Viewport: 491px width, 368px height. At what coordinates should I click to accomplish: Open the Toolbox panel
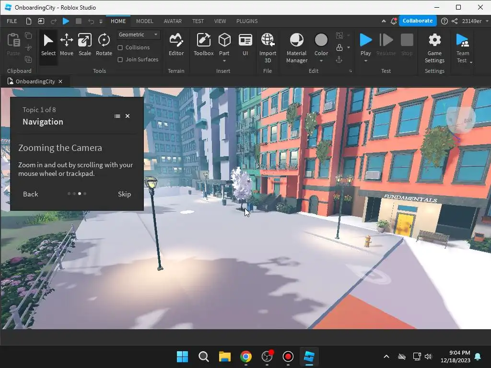[x=203, y=46]
